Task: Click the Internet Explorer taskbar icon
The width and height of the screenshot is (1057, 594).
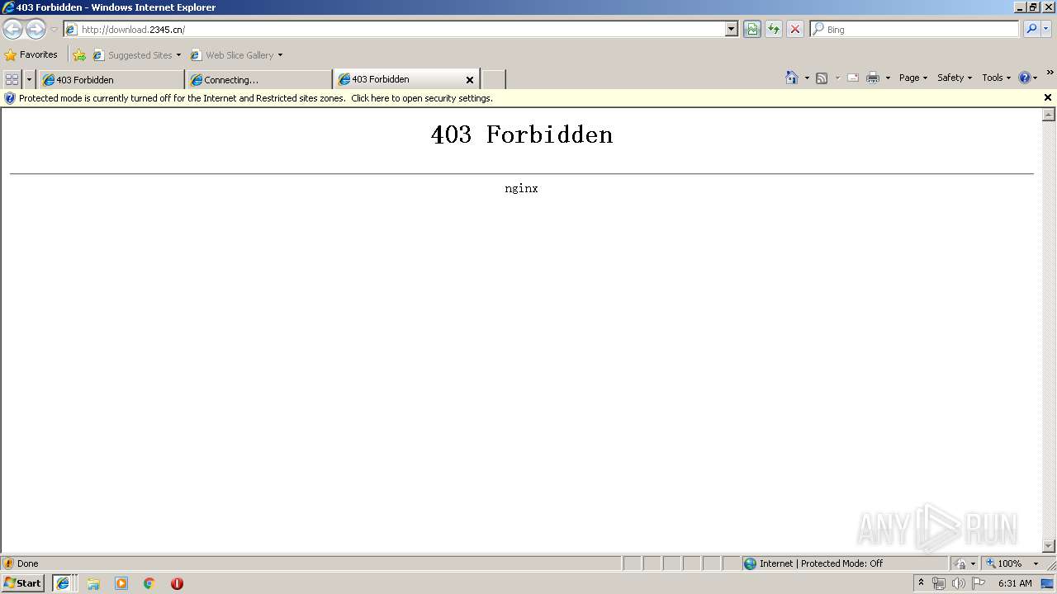Action: (x=63, y=583)
